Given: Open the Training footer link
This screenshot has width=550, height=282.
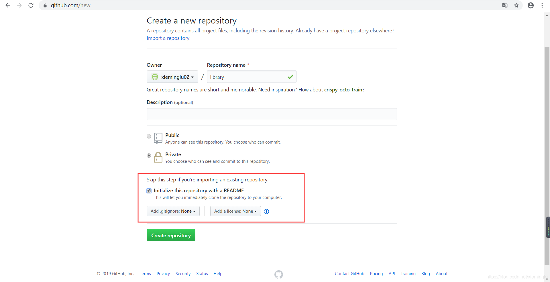Looking at the screenshot, I should (x=408, y=274).
